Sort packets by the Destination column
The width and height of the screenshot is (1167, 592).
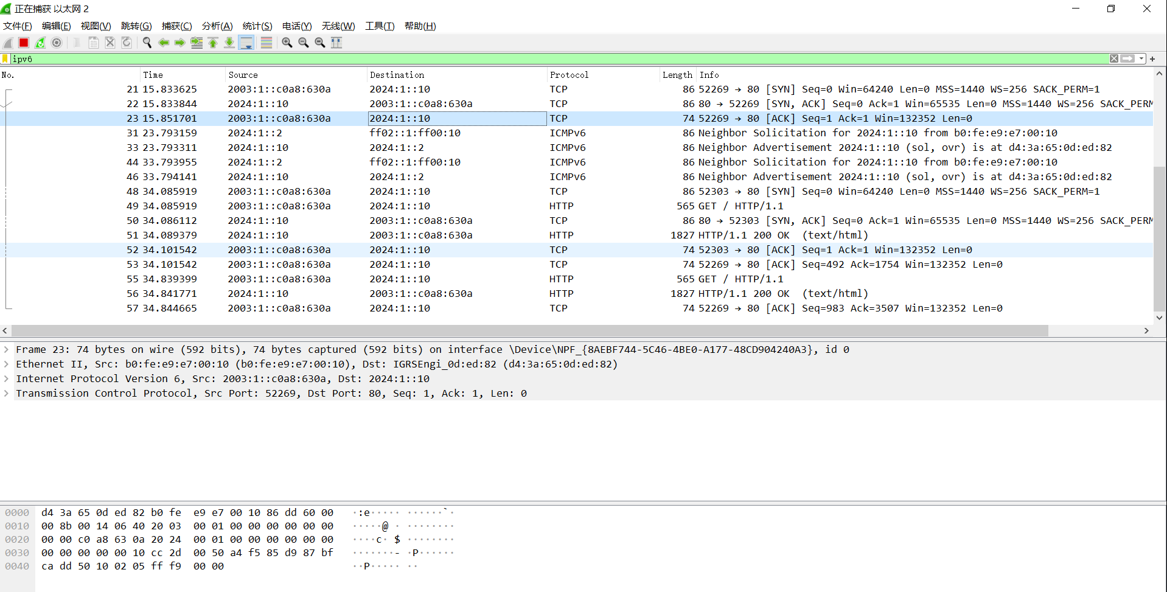coord(457,75)
